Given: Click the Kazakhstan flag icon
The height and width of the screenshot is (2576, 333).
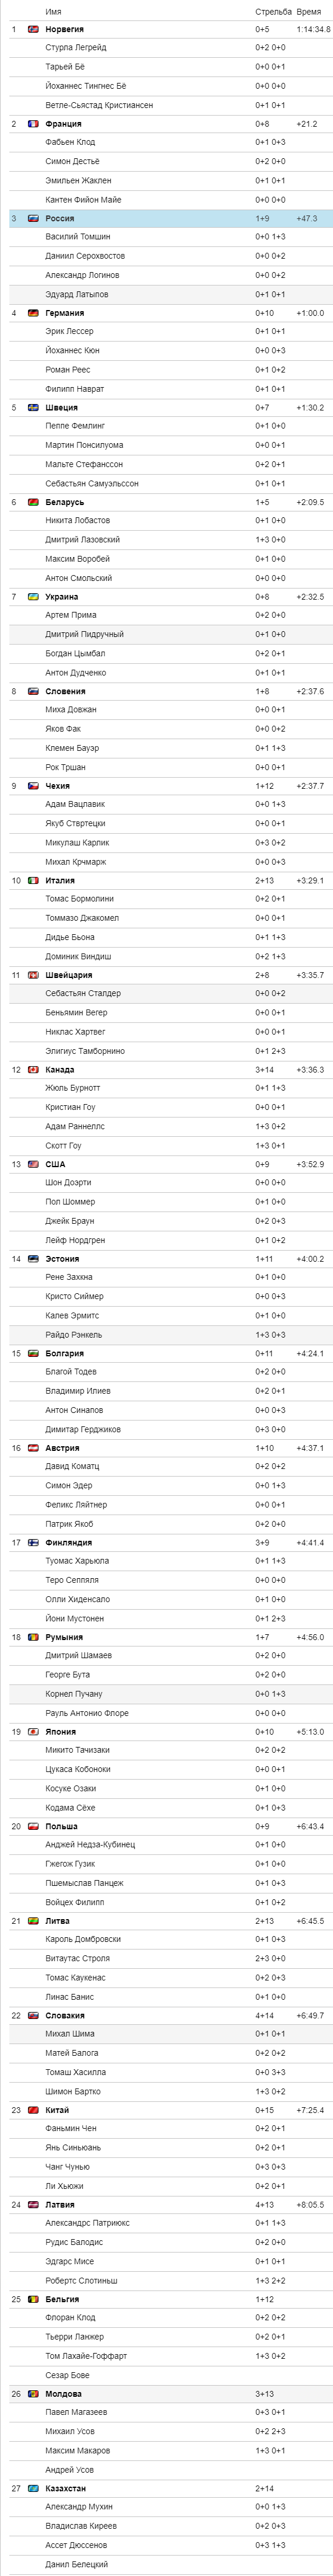Looking at the screenshot, I should click(x=33, y=2487).
